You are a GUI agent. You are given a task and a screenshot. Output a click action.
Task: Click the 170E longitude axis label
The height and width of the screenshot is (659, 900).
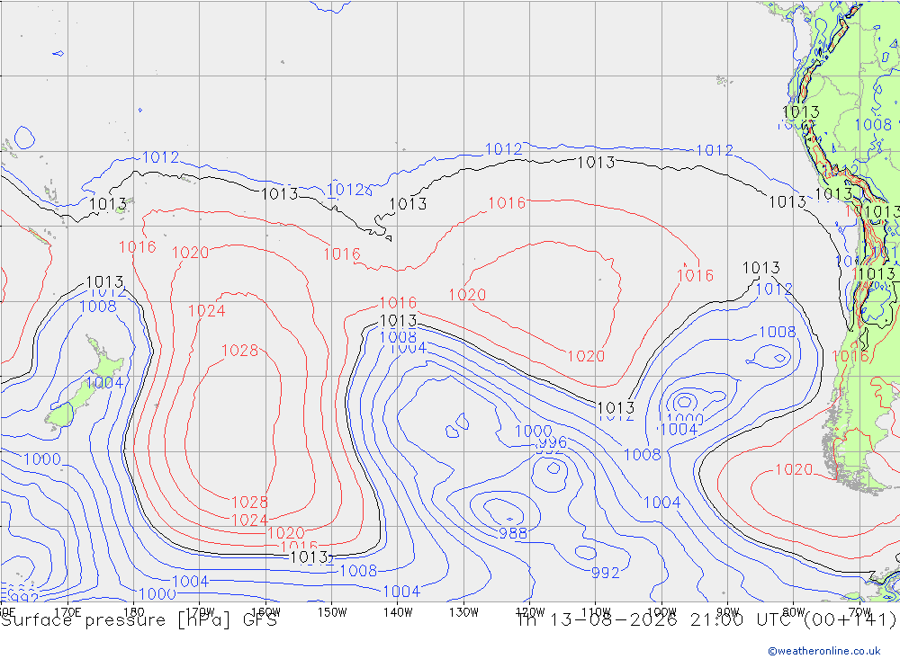[67, 612]
